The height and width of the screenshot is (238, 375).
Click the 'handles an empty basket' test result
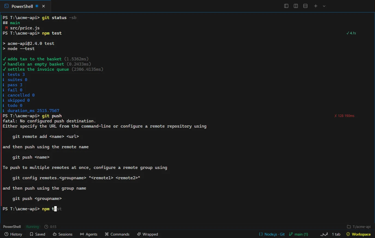(47, 64)
